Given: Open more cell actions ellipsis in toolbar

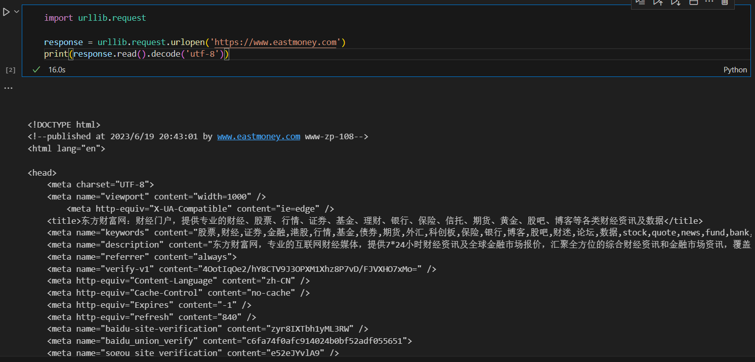Looking at the screenshot, I should pos(709,2).
